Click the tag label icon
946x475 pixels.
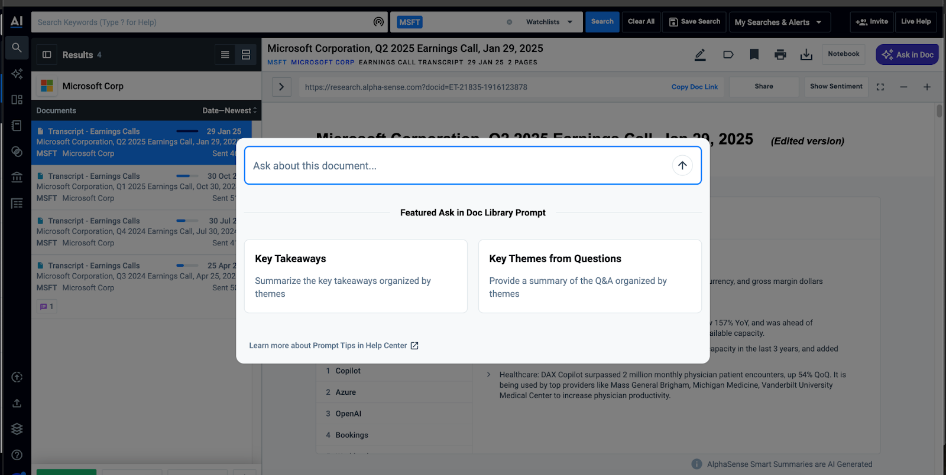click(728, 55)
